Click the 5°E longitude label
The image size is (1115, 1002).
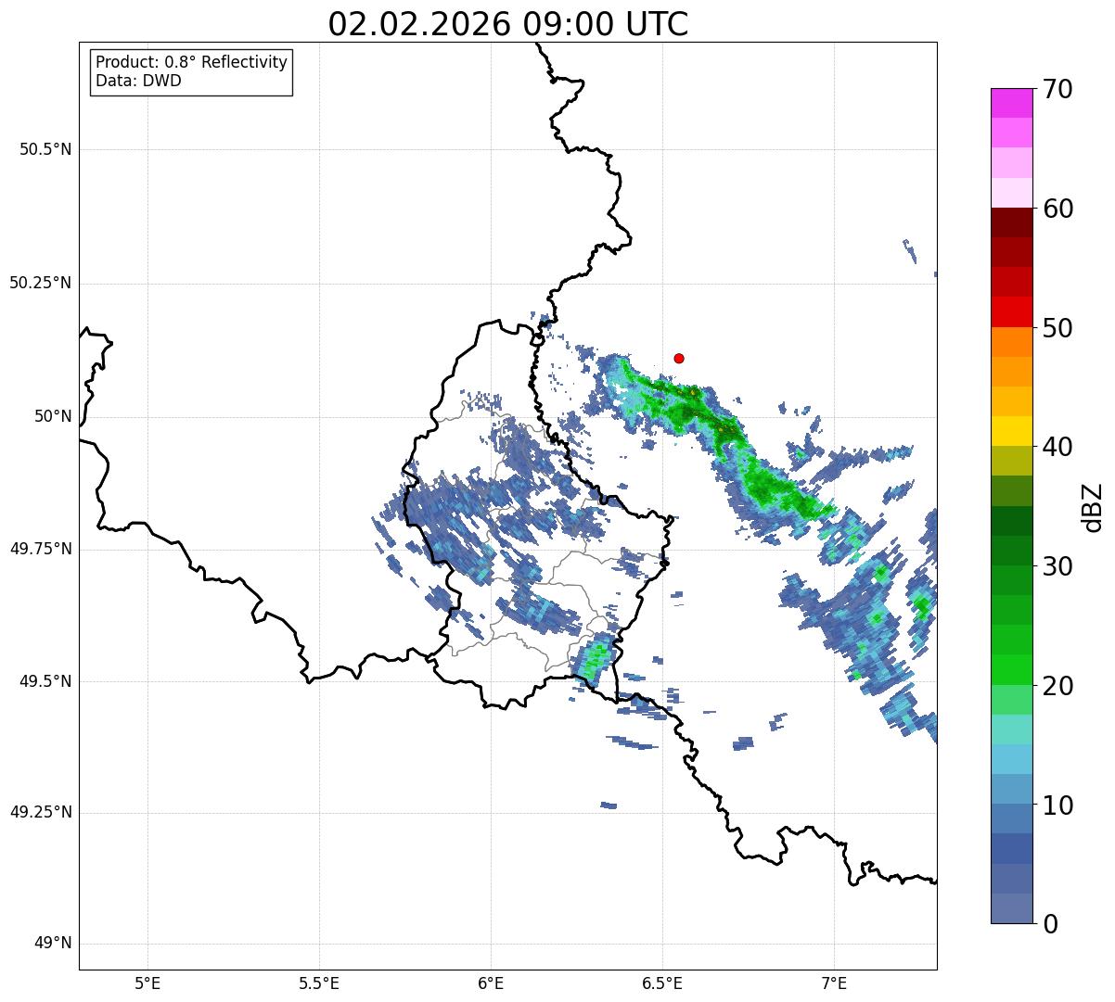click(147, 983)
